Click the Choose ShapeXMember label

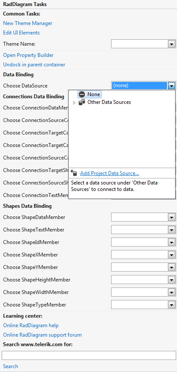click(30, 255)
